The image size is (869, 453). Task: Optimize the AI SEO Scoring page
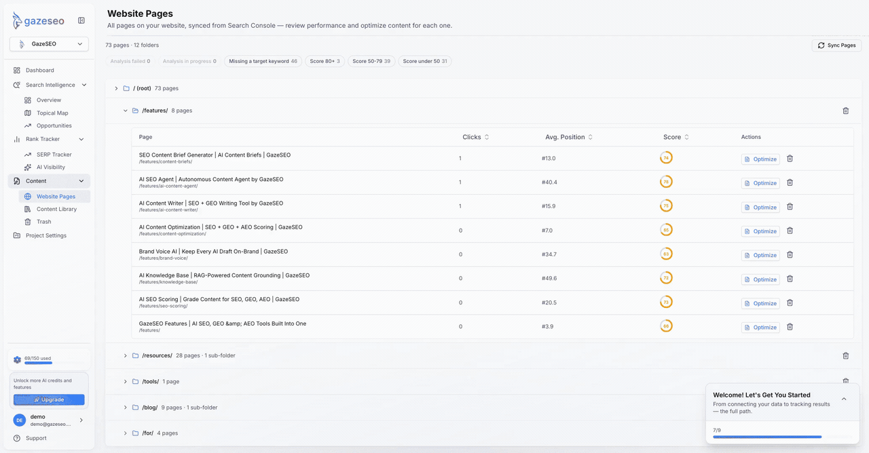pos(760,304)
